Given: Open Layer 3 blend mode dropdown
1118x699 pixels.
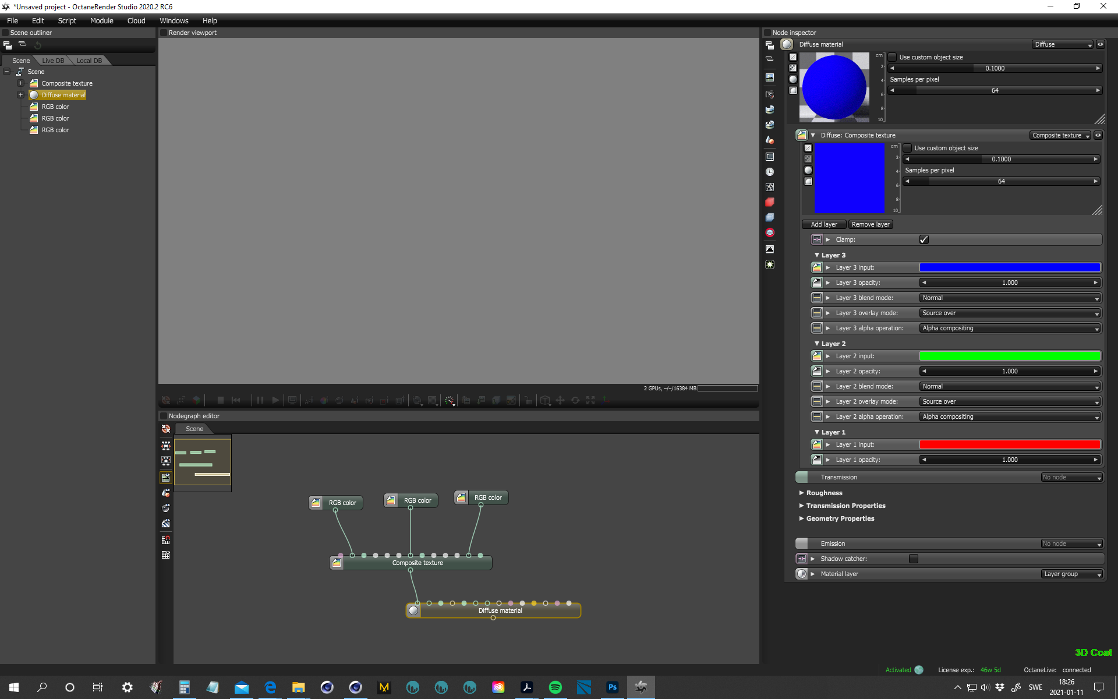Looking at the screenshot, I should click(1010, 298).
